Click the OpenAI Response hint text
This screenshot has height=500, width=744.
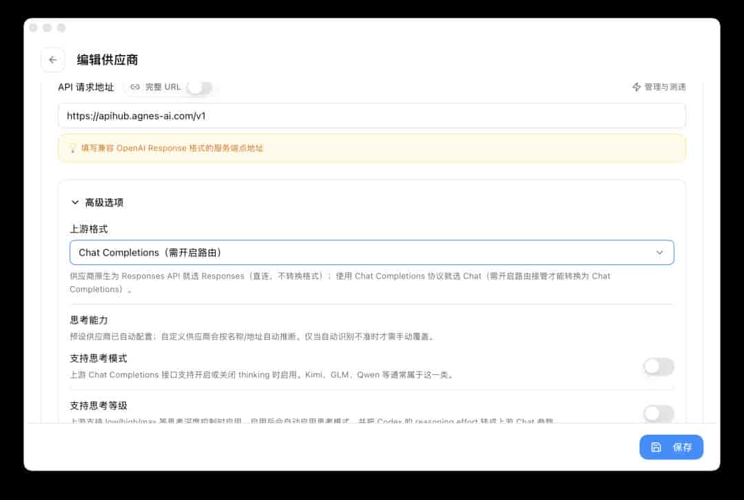click(172, 149)
